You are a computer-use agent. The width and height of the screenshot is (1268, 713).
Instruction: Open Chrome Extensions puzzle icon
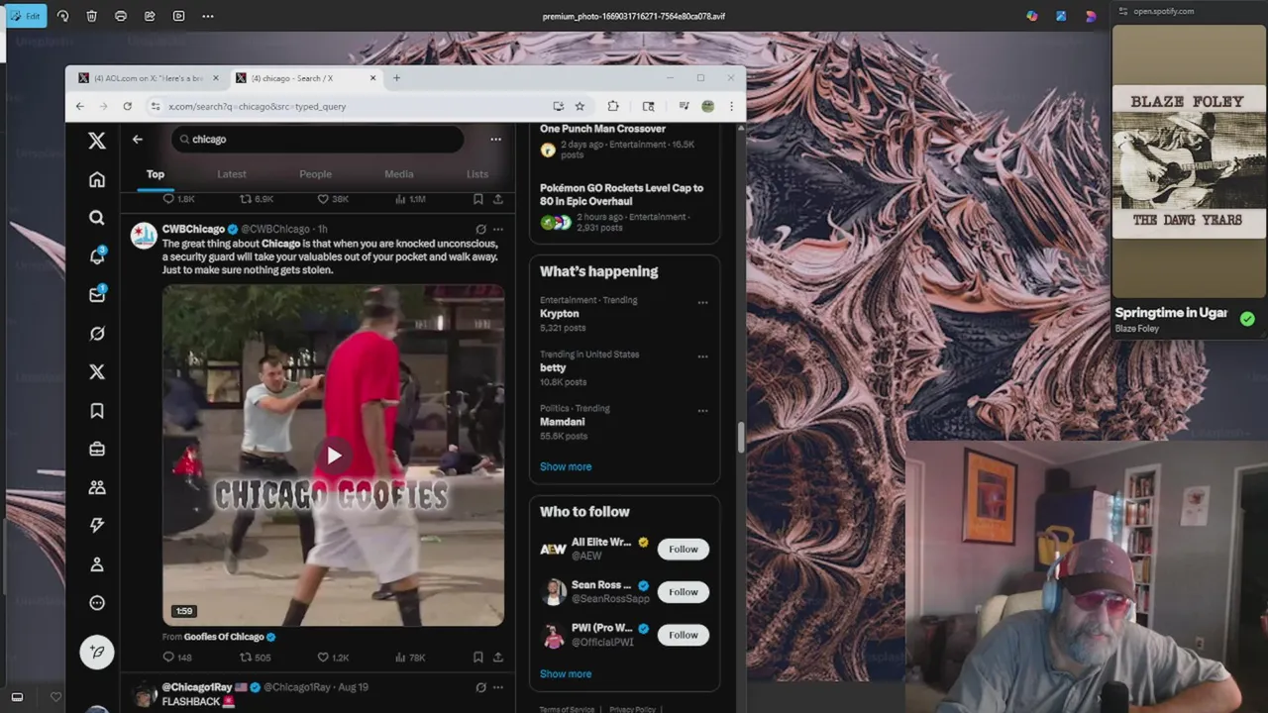[x=613, y=106]
